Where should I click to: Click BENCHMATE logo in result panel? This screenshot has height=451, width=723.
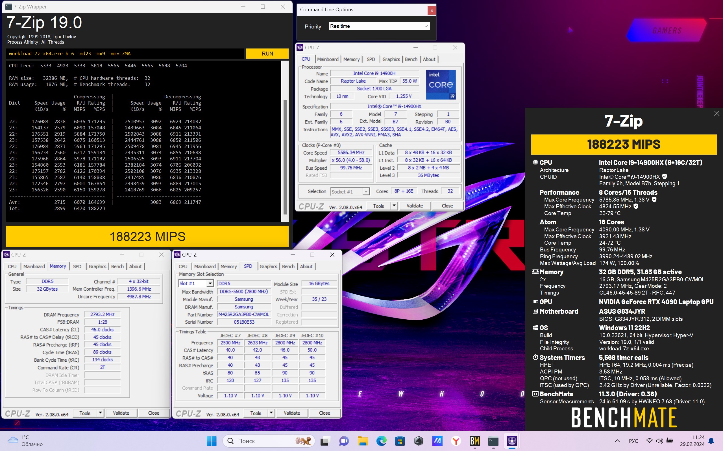click(624, 417)
